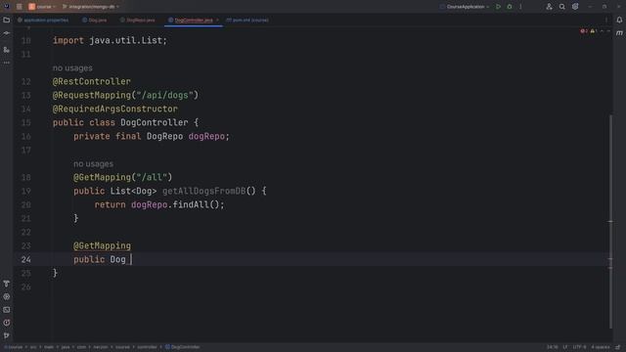Image resolution: width=626 pixels, height=352 pixels.
Task: Open the Problems tool window icon
Action: (7, 323)
